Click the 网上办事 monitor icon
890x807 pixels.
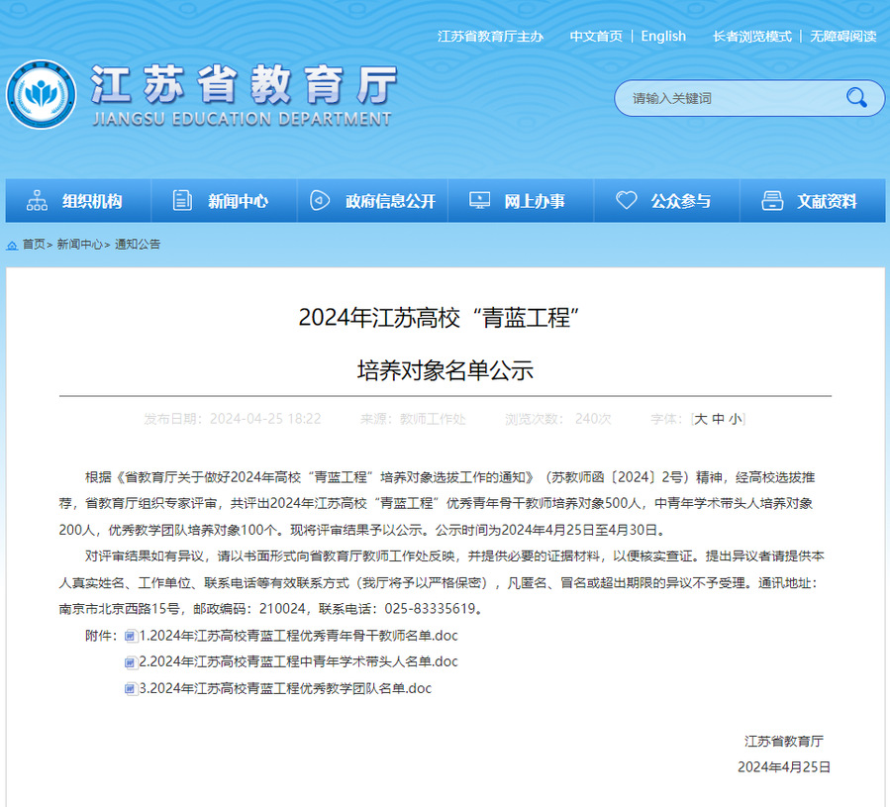pos(479,201)
